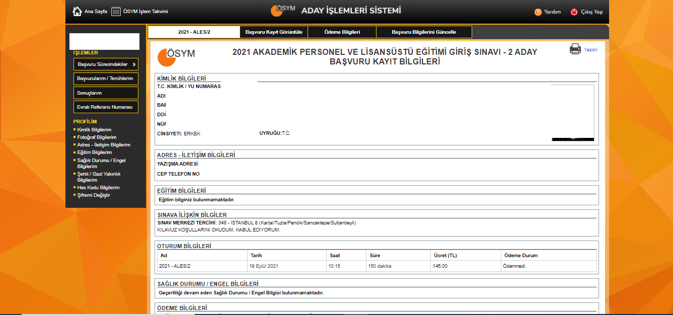The width and height of the screenshot is (673, 315).
Task: Open Şehit / Gazi Yakınlık Bilgilerim link
Action: click(x=99, y=177)
